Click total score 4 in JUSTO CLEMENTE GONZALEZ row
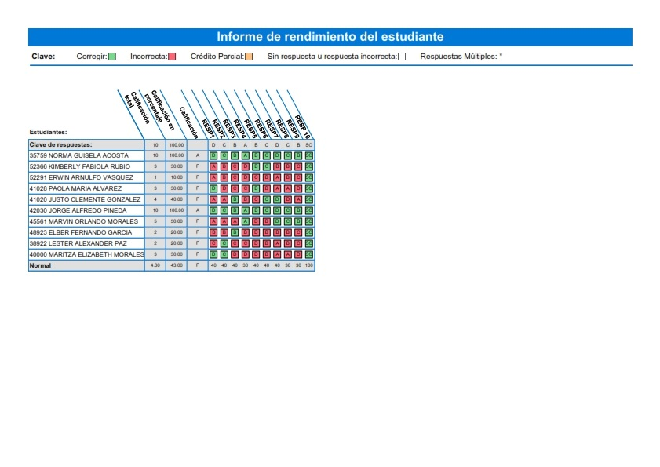 tap(155, 199)
